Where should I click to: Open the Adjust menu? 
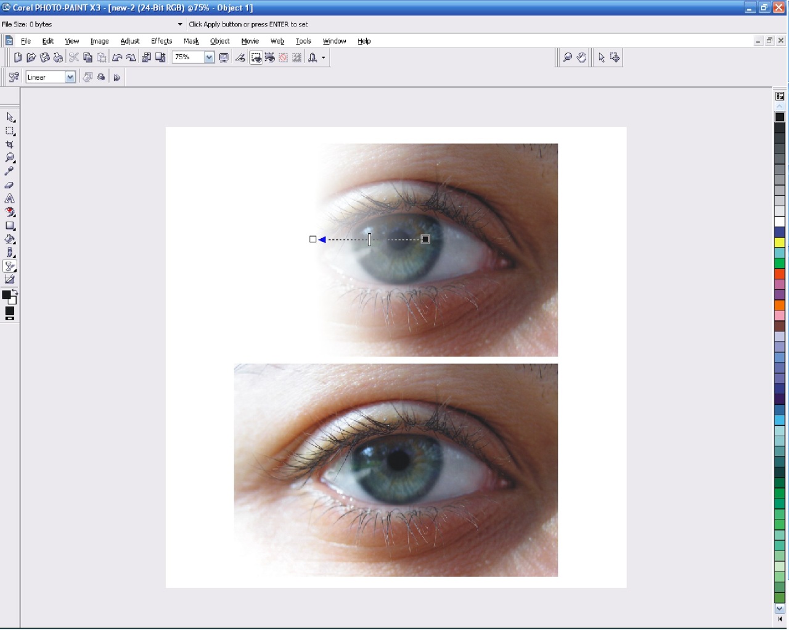tap(129, 41)
